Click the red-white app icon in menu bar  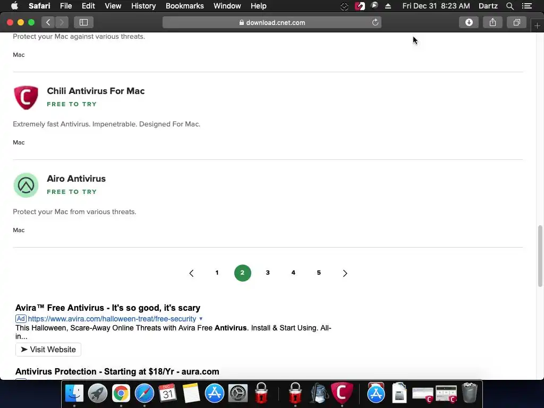(x=360, y=6)
